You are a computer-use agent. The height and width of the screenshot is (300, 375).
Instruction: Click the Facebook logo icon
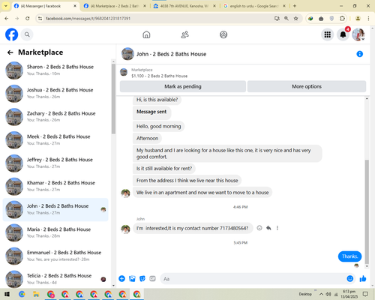click(12, 34)
